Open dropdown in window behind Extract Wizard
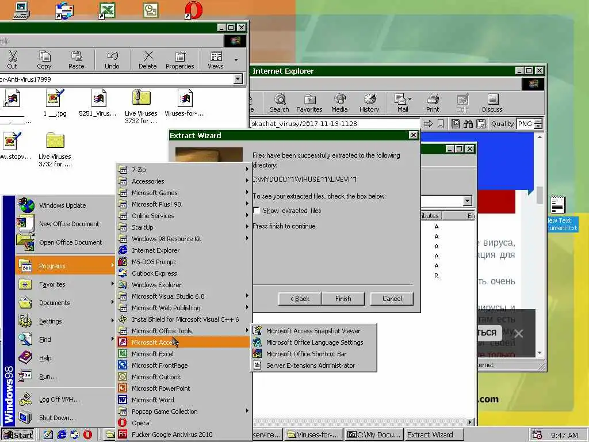The image size is (589, 442). (x=467, y=201)
